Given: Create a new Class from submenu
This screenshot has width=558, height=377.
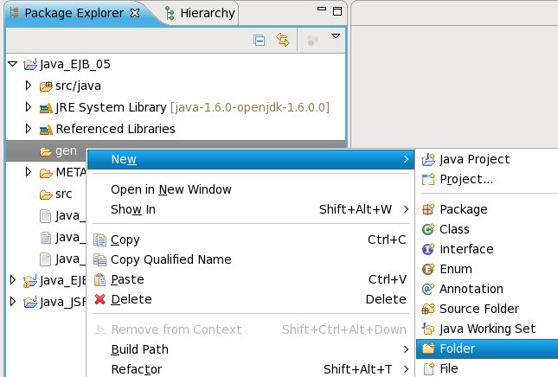Looking at the screenshot, I should coord(454,229).
